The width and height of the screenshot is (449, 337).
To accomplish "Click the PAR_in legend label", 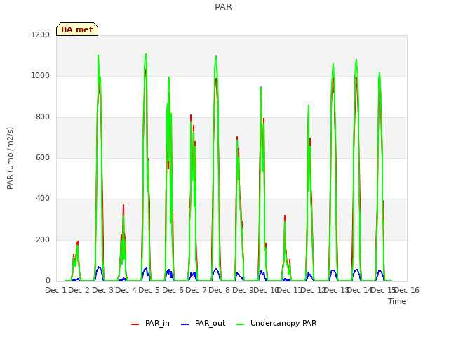I will point(157,323).
